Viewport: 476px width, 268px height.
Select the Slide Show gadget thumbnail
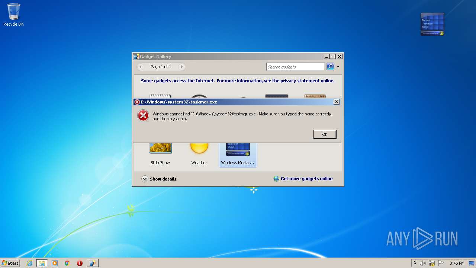pyautogui.click(x=160, y=147)
